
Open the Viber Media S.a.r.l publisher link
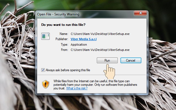(x=84, y=39)
